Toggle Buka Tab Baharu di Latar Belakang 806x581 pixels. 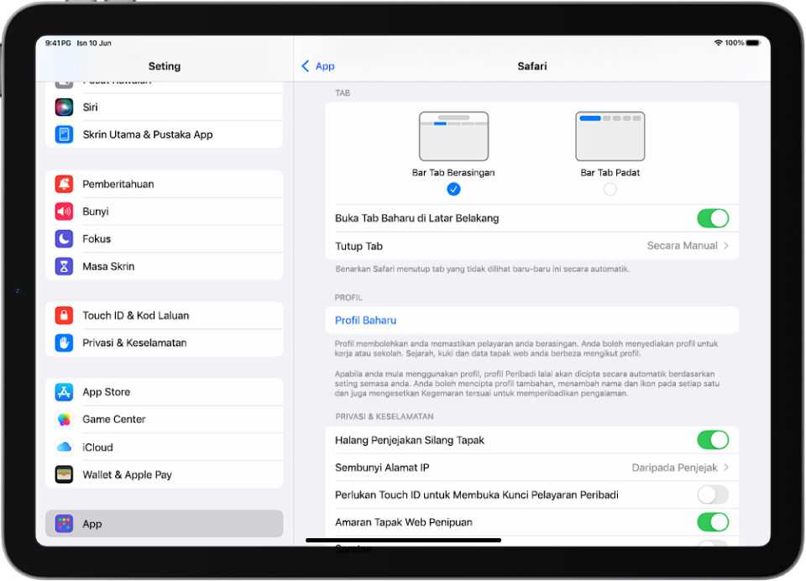click(x=713, y=218)
